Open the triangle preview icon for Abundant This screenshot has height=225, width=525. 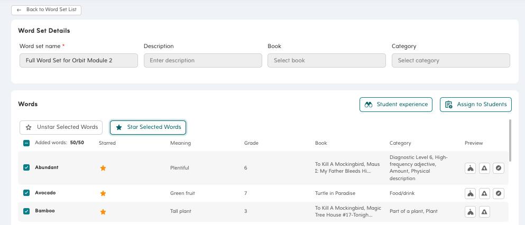tap(484, 168)
